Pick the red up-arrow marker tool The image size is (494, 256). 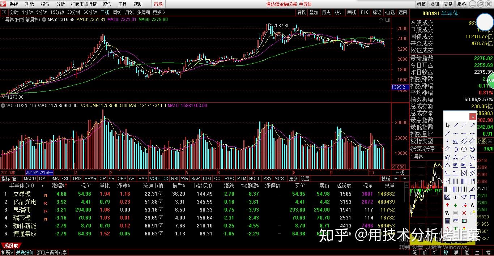(448, 205)
